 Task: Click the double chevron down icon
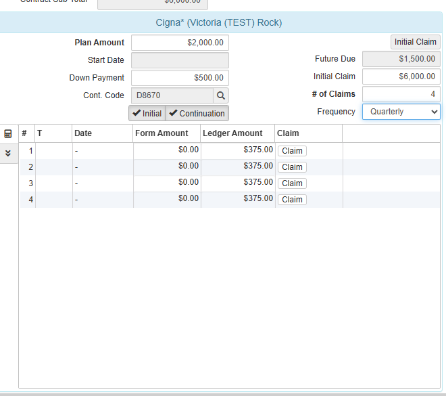pos(8,153)
